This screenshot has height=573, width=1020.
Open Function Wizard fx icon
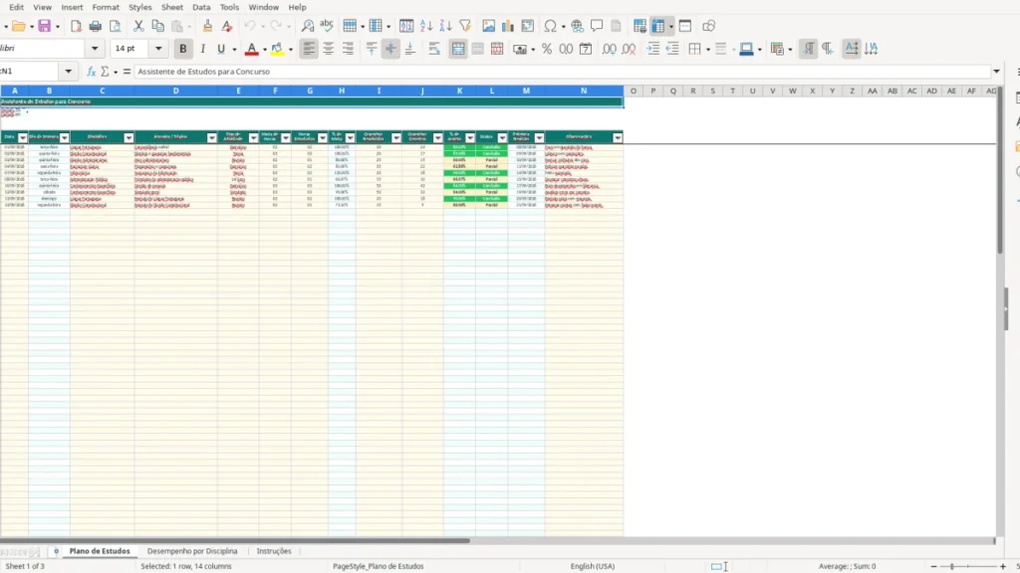click(x=91, y=72)
